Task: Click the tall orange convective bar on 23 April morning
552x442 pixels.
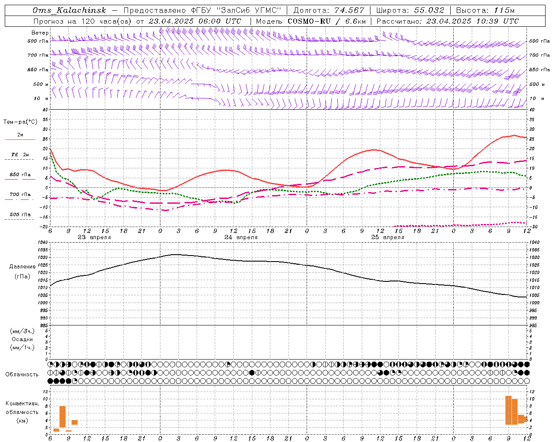Action: click(x=63, y=417)
